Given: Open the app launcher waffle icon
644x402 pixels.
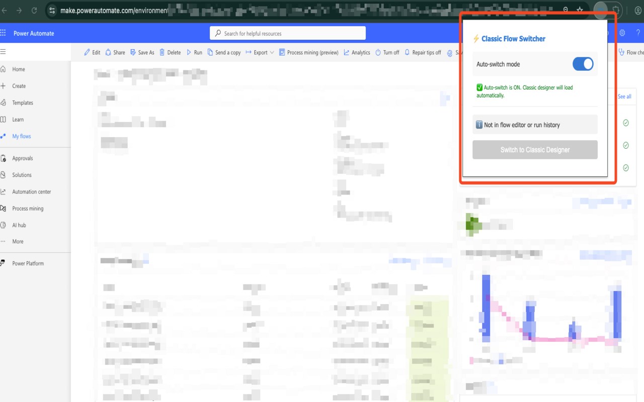Looking at the screenshot, I should coord(3,33).
